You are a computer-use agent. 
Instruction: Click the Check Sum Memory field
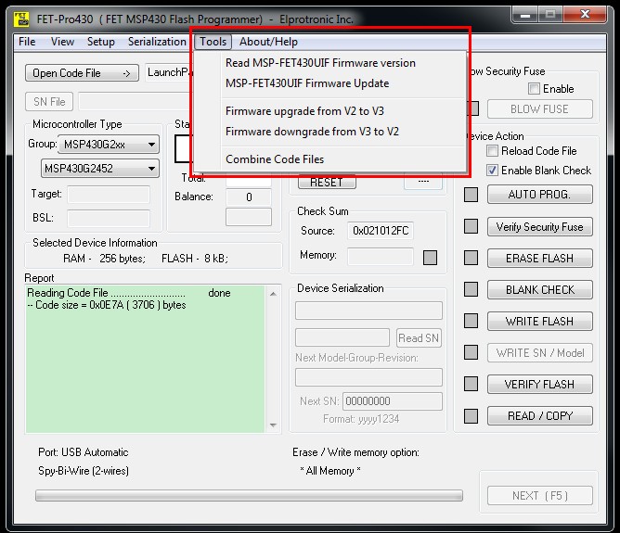[381, 257]
